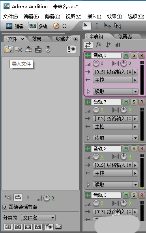
Task: Toggle the 跟随会话节奏 checkbox
Action: [5, 207]
